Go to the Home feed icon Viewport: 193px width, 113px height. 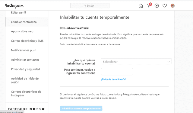[x=141, y=6]
